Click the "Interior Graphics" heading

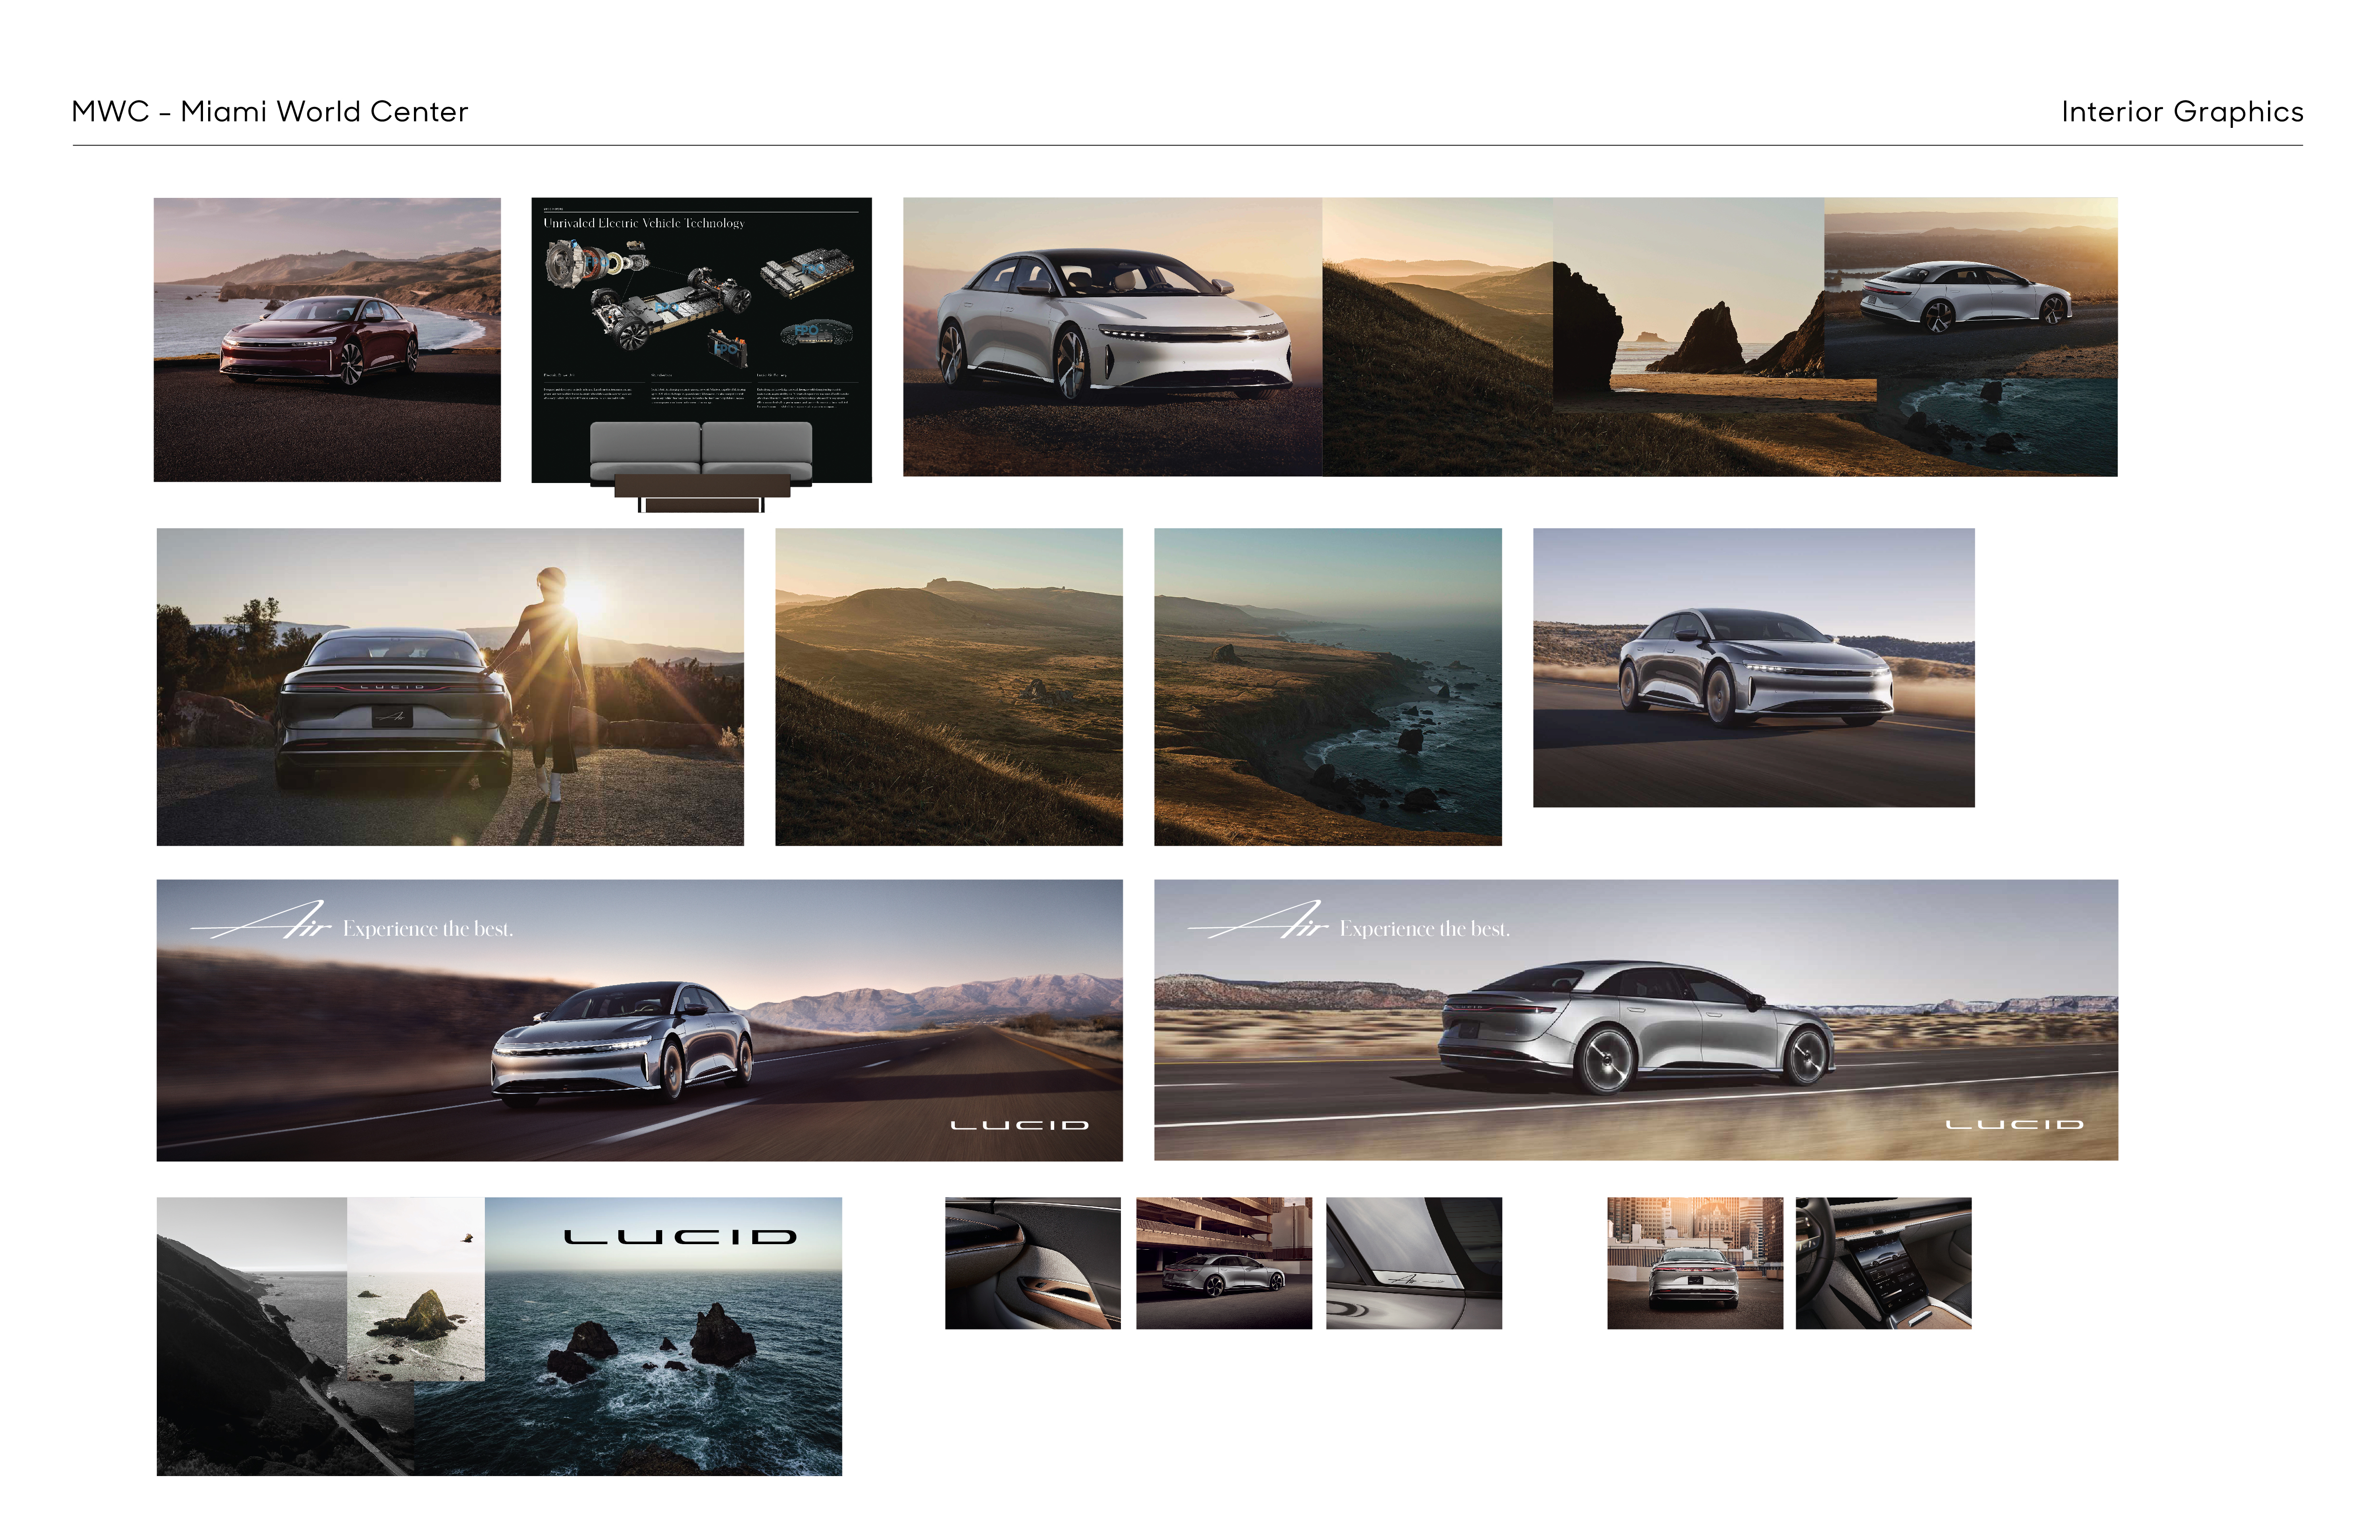[x=2182, y=111]
